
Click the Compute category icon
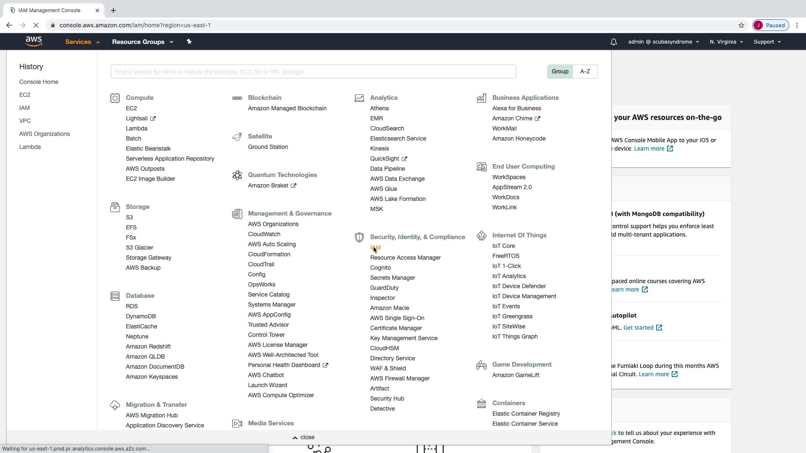[x=115, y=98]
